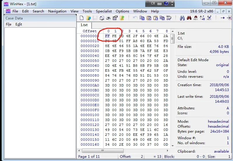Click the Offset value in status bar
The image size is (233, 161).
[x=142, y=157]
